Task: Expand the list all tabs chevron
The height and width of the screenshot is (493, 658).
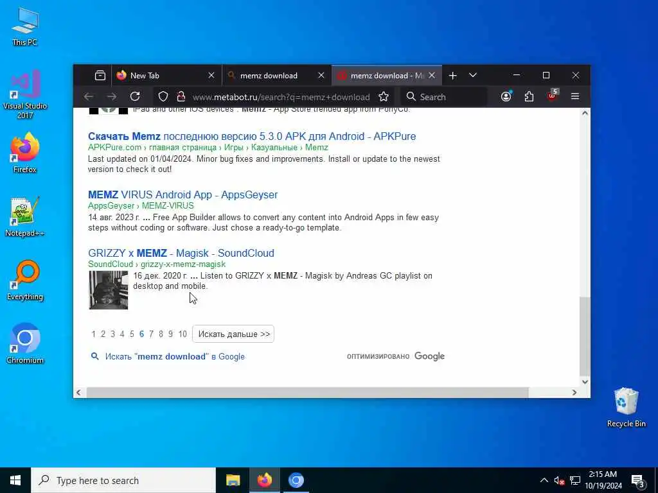Action: (473, 76)
